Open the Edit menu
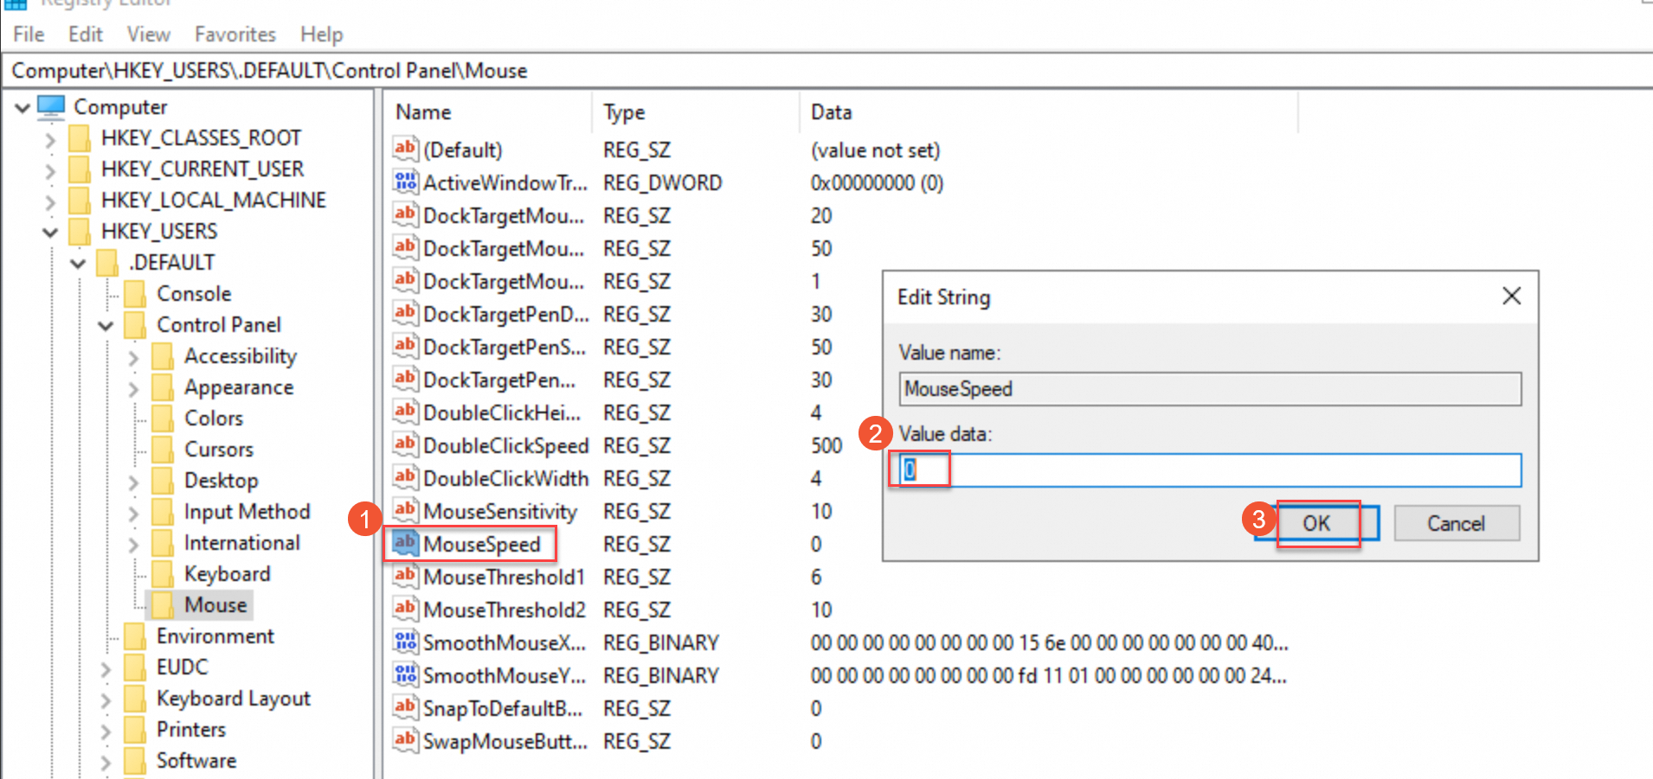This screenshot has height=779, width=1653. pyautogui.click(x=85, y=35)
